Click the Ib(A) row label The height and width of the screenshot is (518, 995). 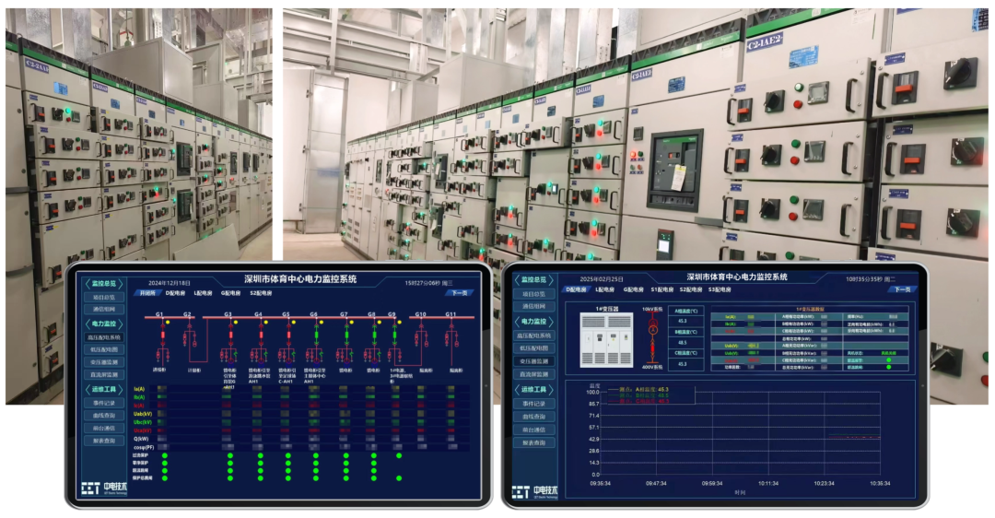pos(139,397)
